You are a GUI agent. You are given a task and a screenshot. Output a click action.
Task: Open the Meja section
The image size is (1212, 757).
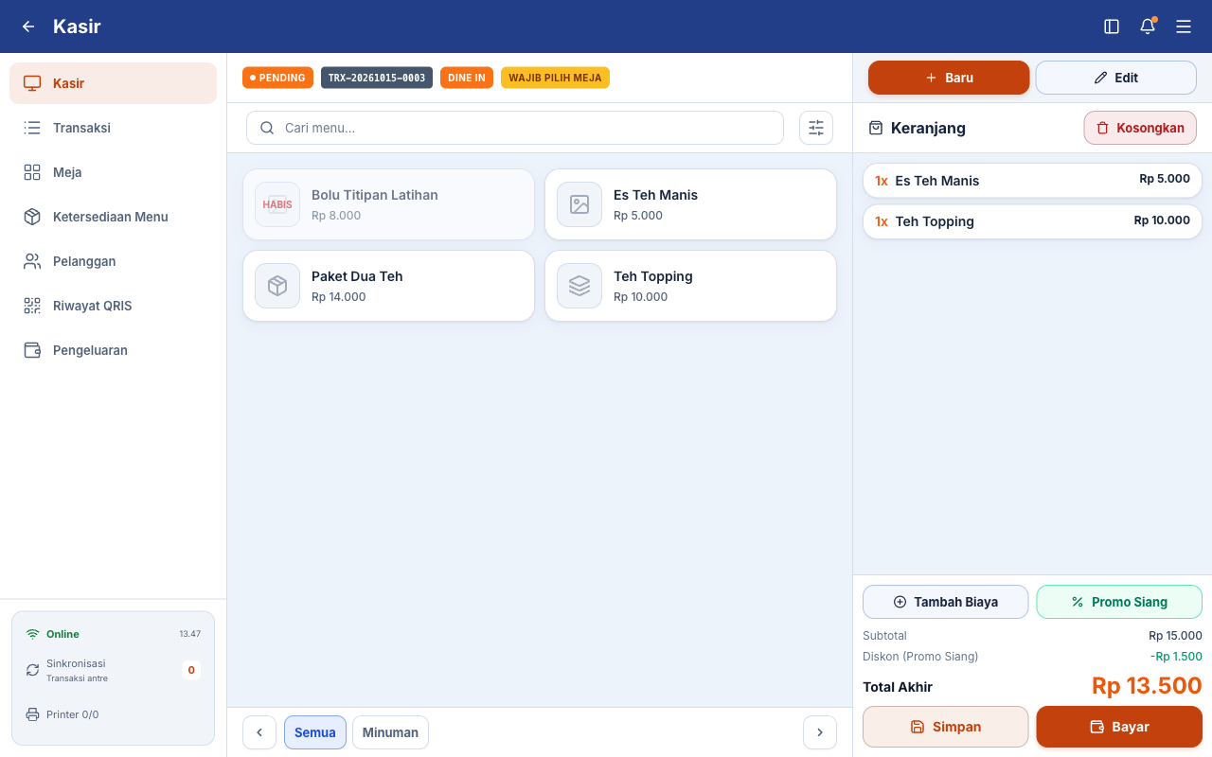pyautogui.click(x=113, y=172)
